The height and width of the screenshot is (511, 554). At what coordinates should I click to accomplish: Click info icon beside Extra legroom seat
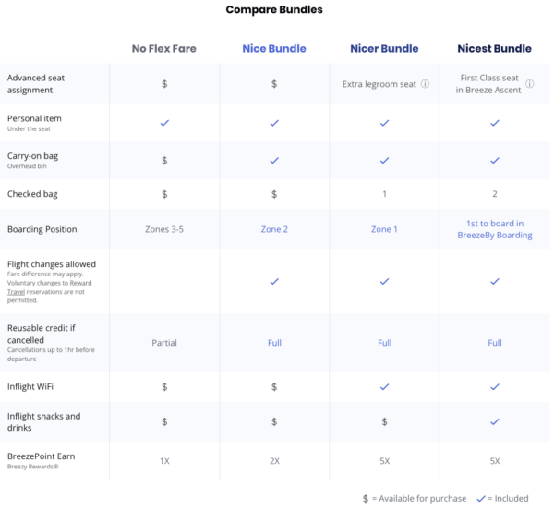[425, 84]
